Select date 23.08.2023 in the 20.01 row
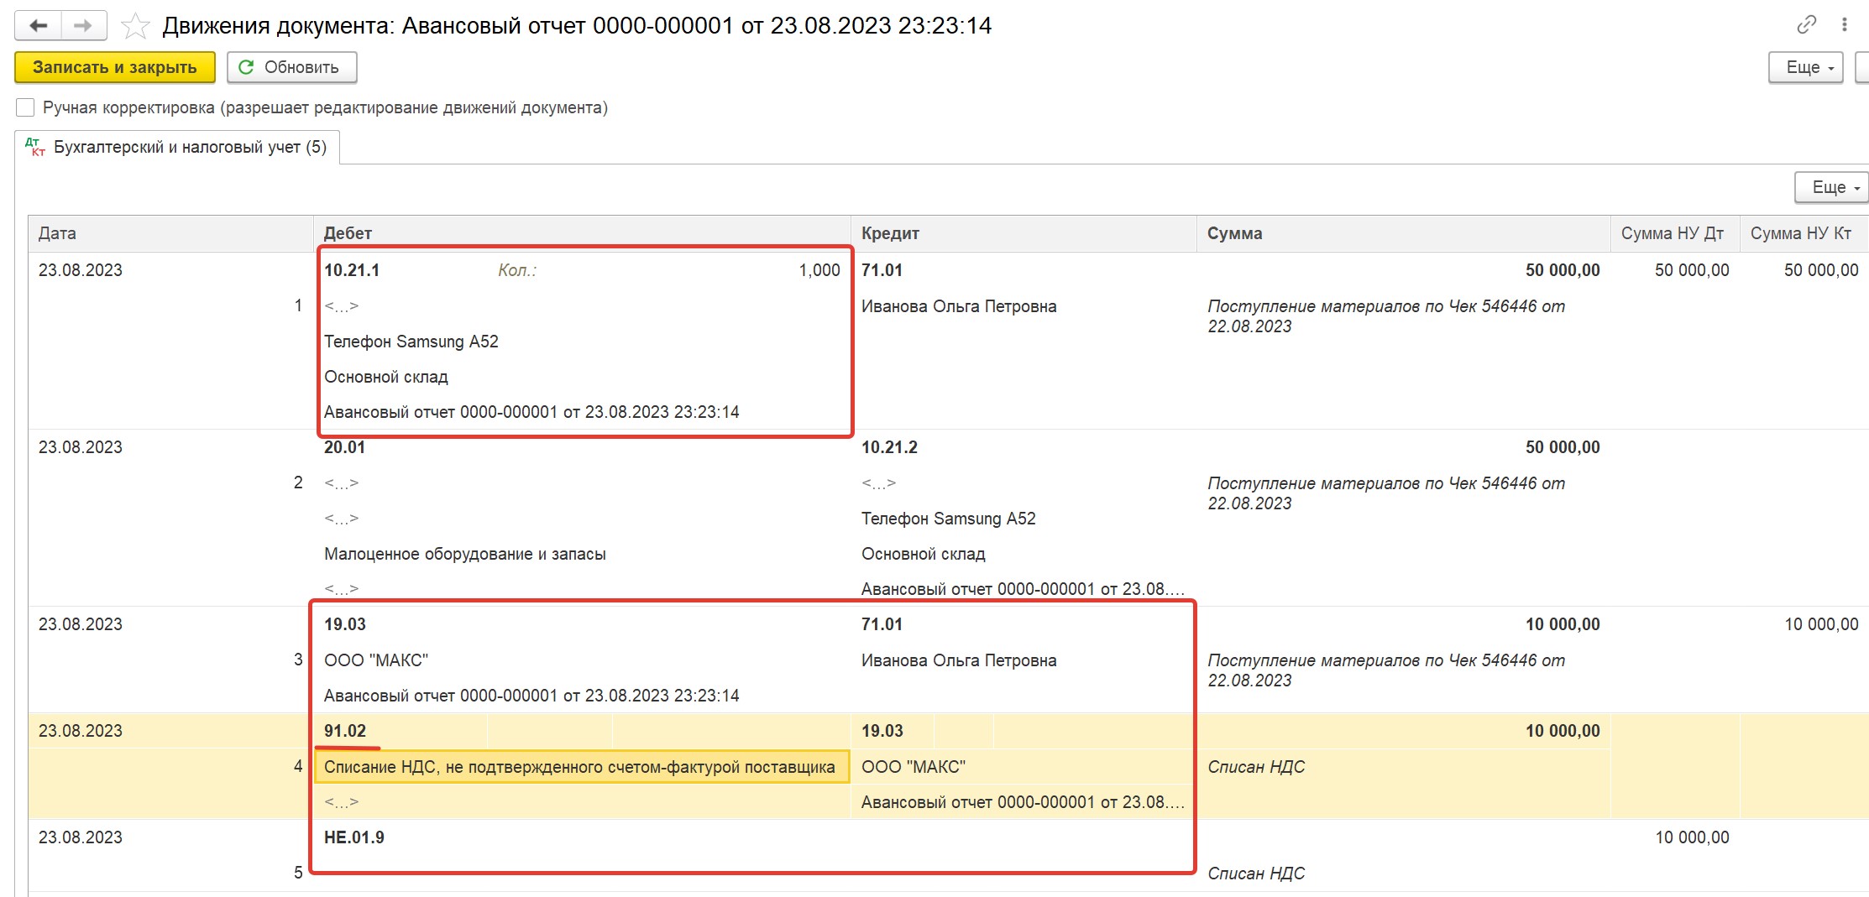This screenshot has height=897, width=1869. tap(81, 447)
